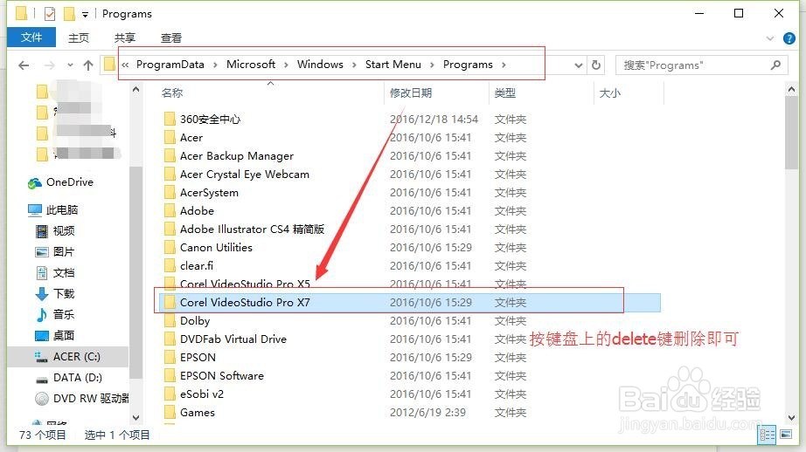The height and width of the screenshot is (452, 806).
Task: Expand chevron after Start Menu in address bar
Action: click(432, 65)
